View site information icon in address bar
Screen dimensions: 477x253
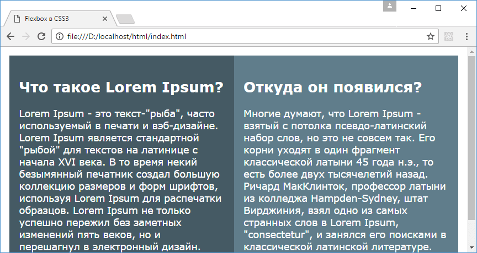(59, 37)
